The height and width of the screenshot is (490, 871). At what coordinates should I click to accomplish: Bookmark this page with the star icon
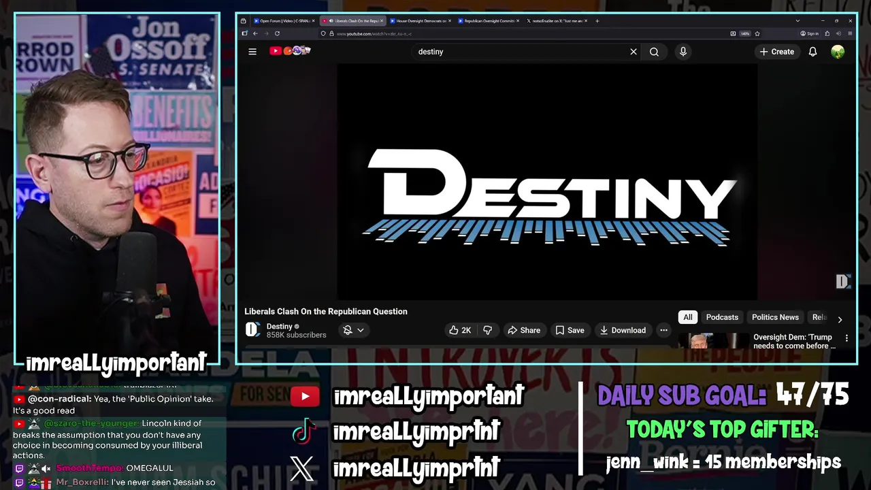tap(757, 33)
